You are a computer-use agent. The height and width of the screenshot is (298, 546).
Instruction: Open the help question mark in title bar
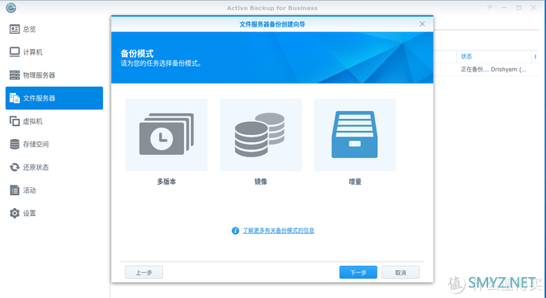pyautogui.click(x=490, y=8)
